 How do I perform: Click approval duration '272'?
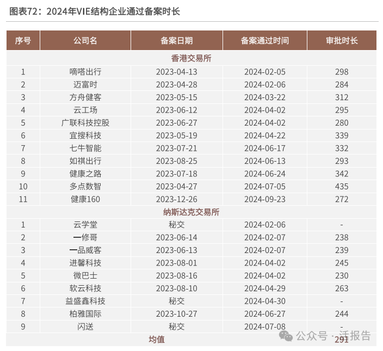click(x=342, y=199)
